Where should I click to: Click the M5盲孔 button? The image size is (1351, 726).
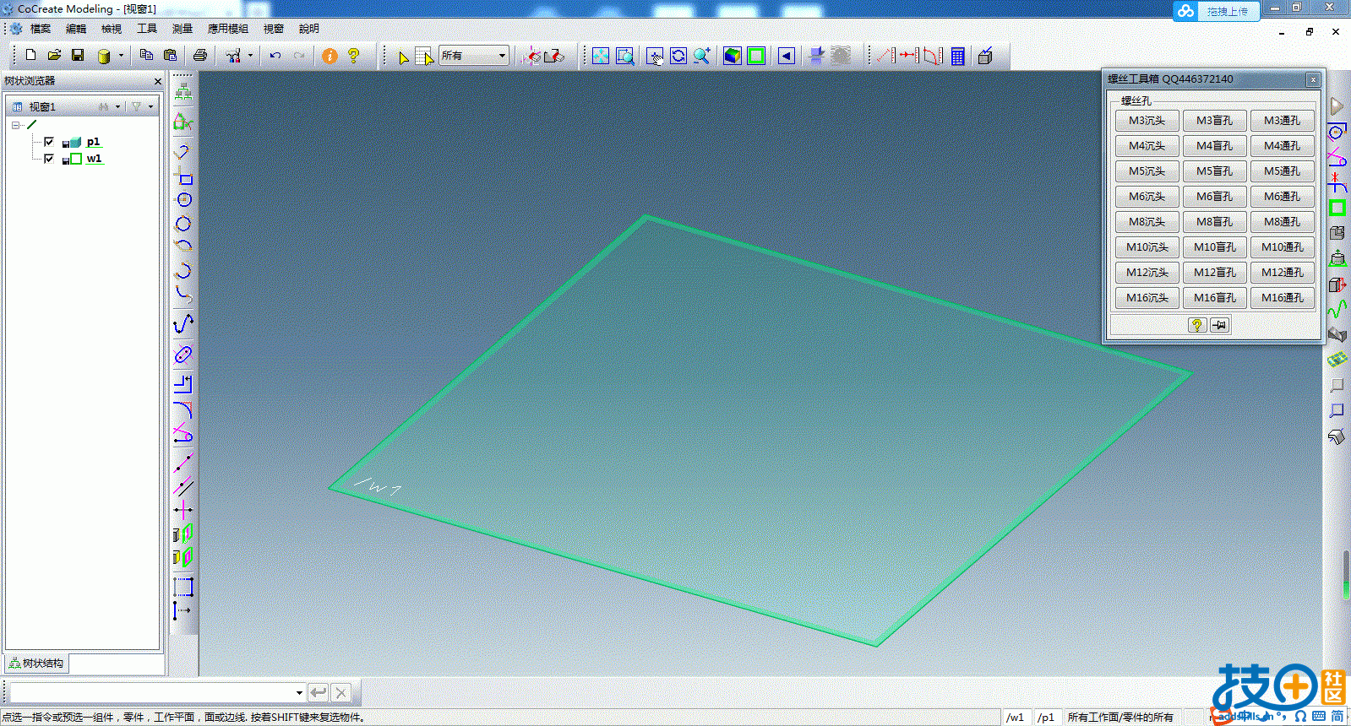click(1214, 171)
